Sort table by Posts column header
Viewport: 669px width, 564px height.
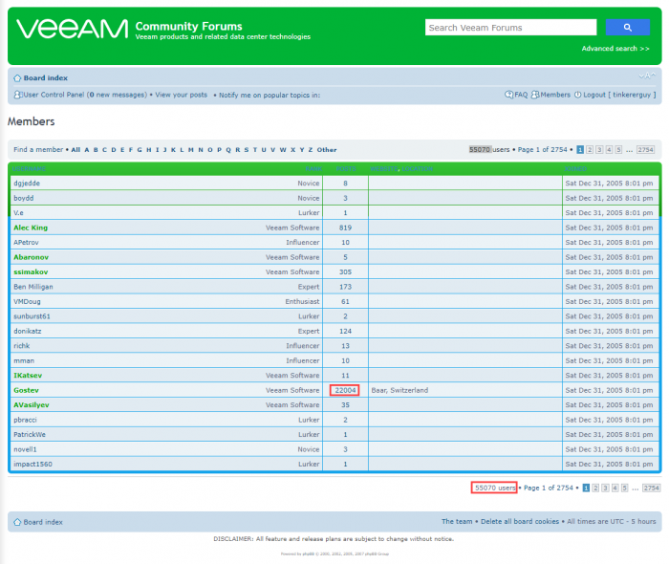click(x=346, y=169)
